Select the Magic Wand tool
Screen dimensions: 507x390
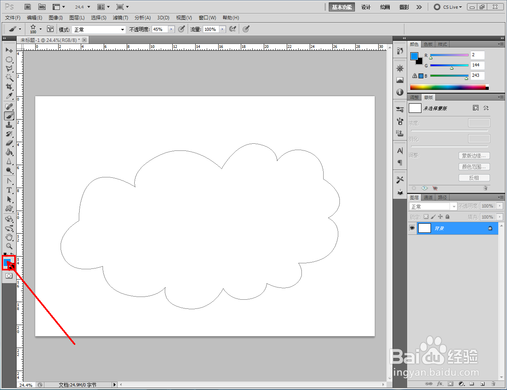click(9, 78)
